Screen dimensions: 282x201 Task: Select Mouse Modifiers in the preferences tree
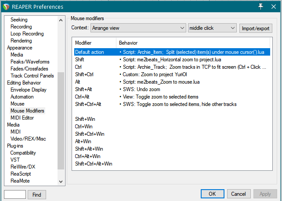click(x=27, y=111)
